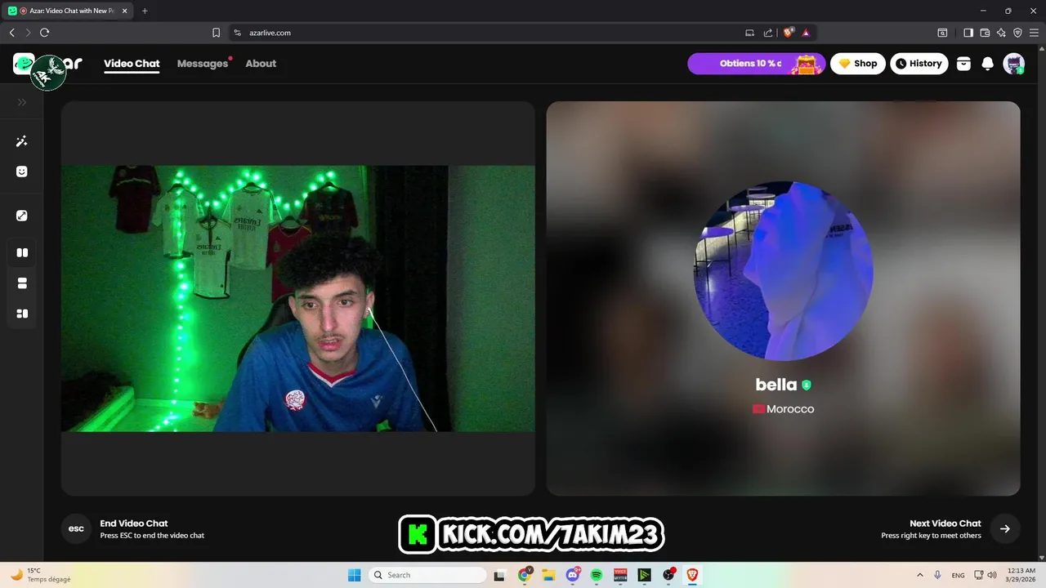Select the picture-in-picture grid layout
This screenshot has width=1046, height=588.
22,314
